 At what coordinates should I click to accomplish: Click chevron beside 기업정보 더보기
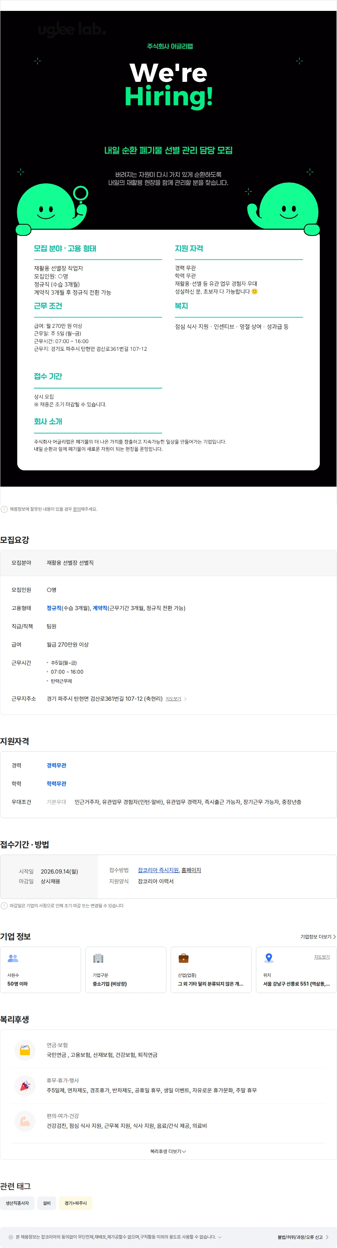[334, 936]
